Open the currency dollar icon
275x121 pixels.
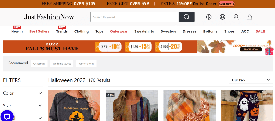click(208, 17)
